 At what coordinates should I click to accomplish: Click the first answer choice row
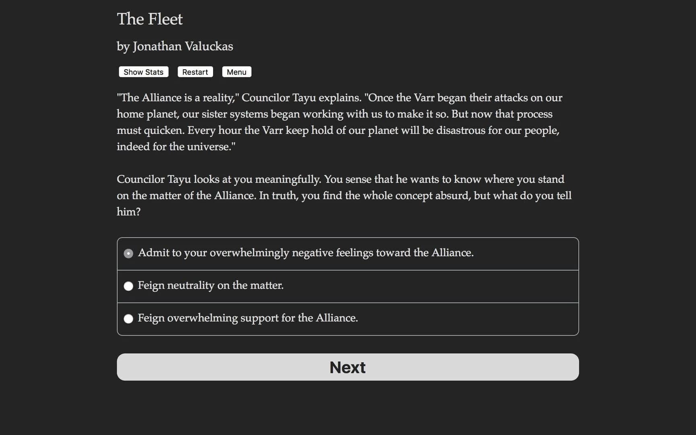tap(347, 253)
